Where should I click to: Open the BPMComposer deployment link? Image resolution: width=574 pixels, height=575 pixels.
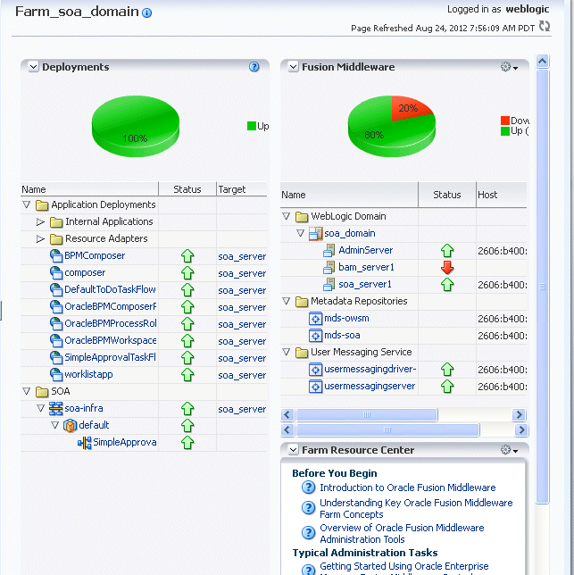coord(95,255)
